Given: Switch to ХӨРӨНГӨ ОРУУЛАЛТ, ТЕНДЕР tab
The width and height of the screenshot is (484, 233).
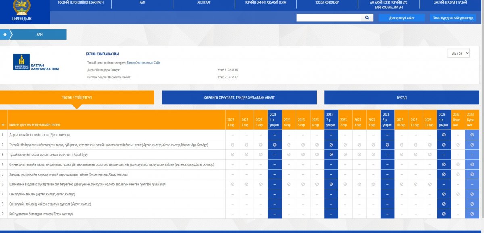Looking at the screenshot, I should click(x=239, y=98).
